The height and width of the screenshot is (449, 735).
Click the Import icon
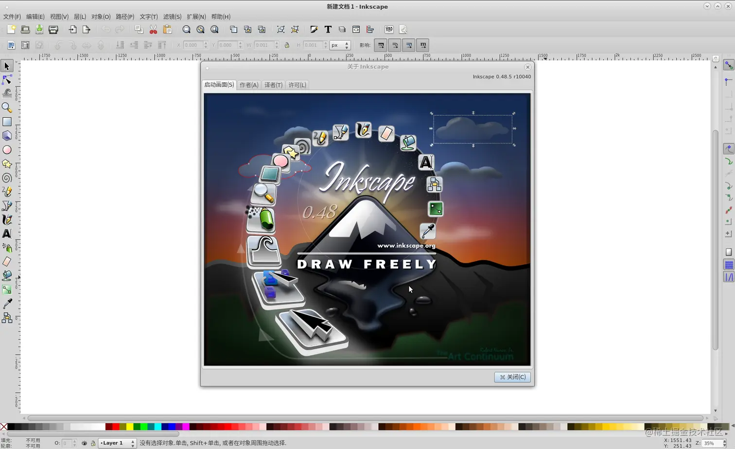[72, 30]
